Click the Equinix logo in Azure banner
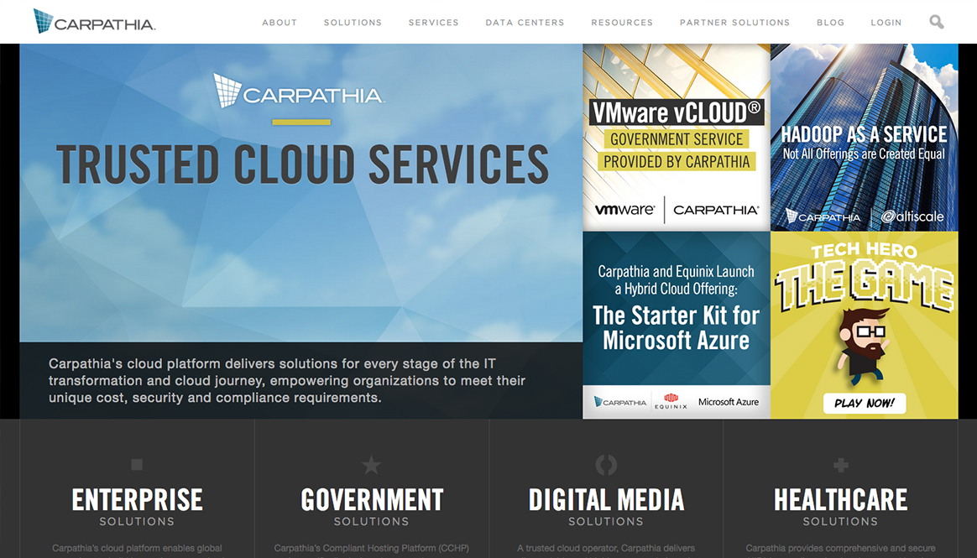 pos(671,402)
